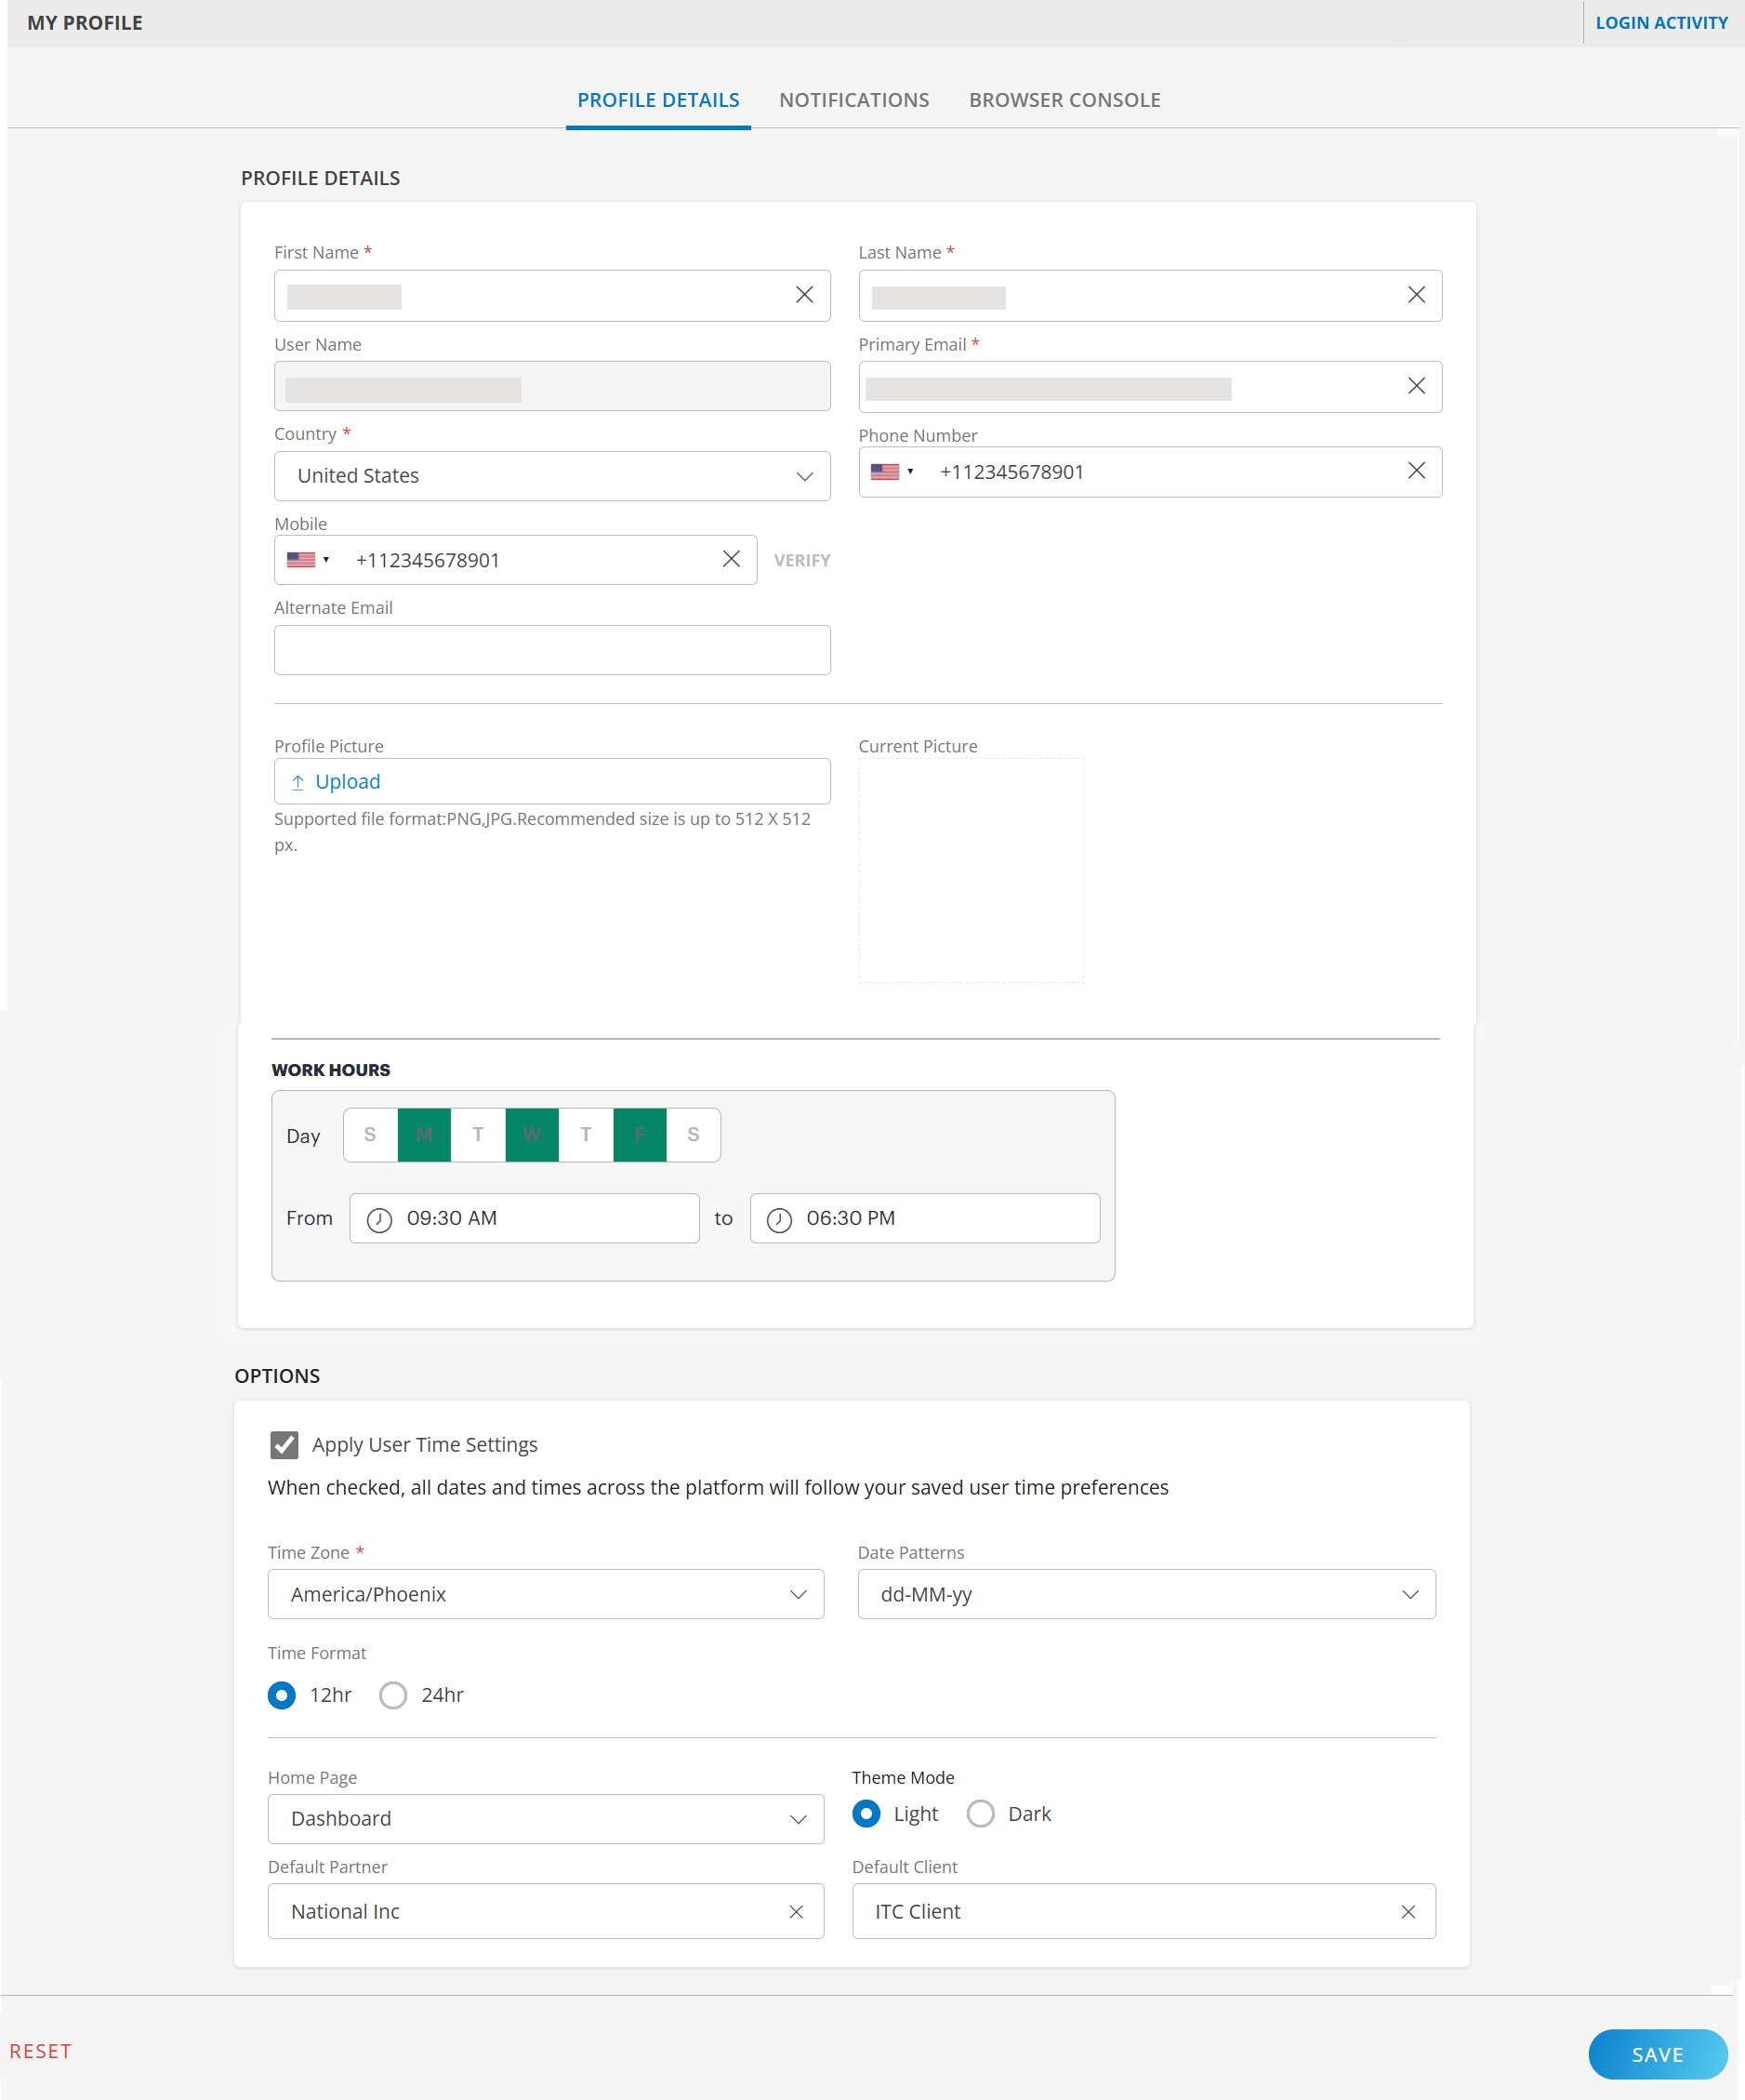Image resolution: width=1745 pixels, height=2100 pixels.
Task: Remove National Inc default partner
Action: tap(796, 1911)
